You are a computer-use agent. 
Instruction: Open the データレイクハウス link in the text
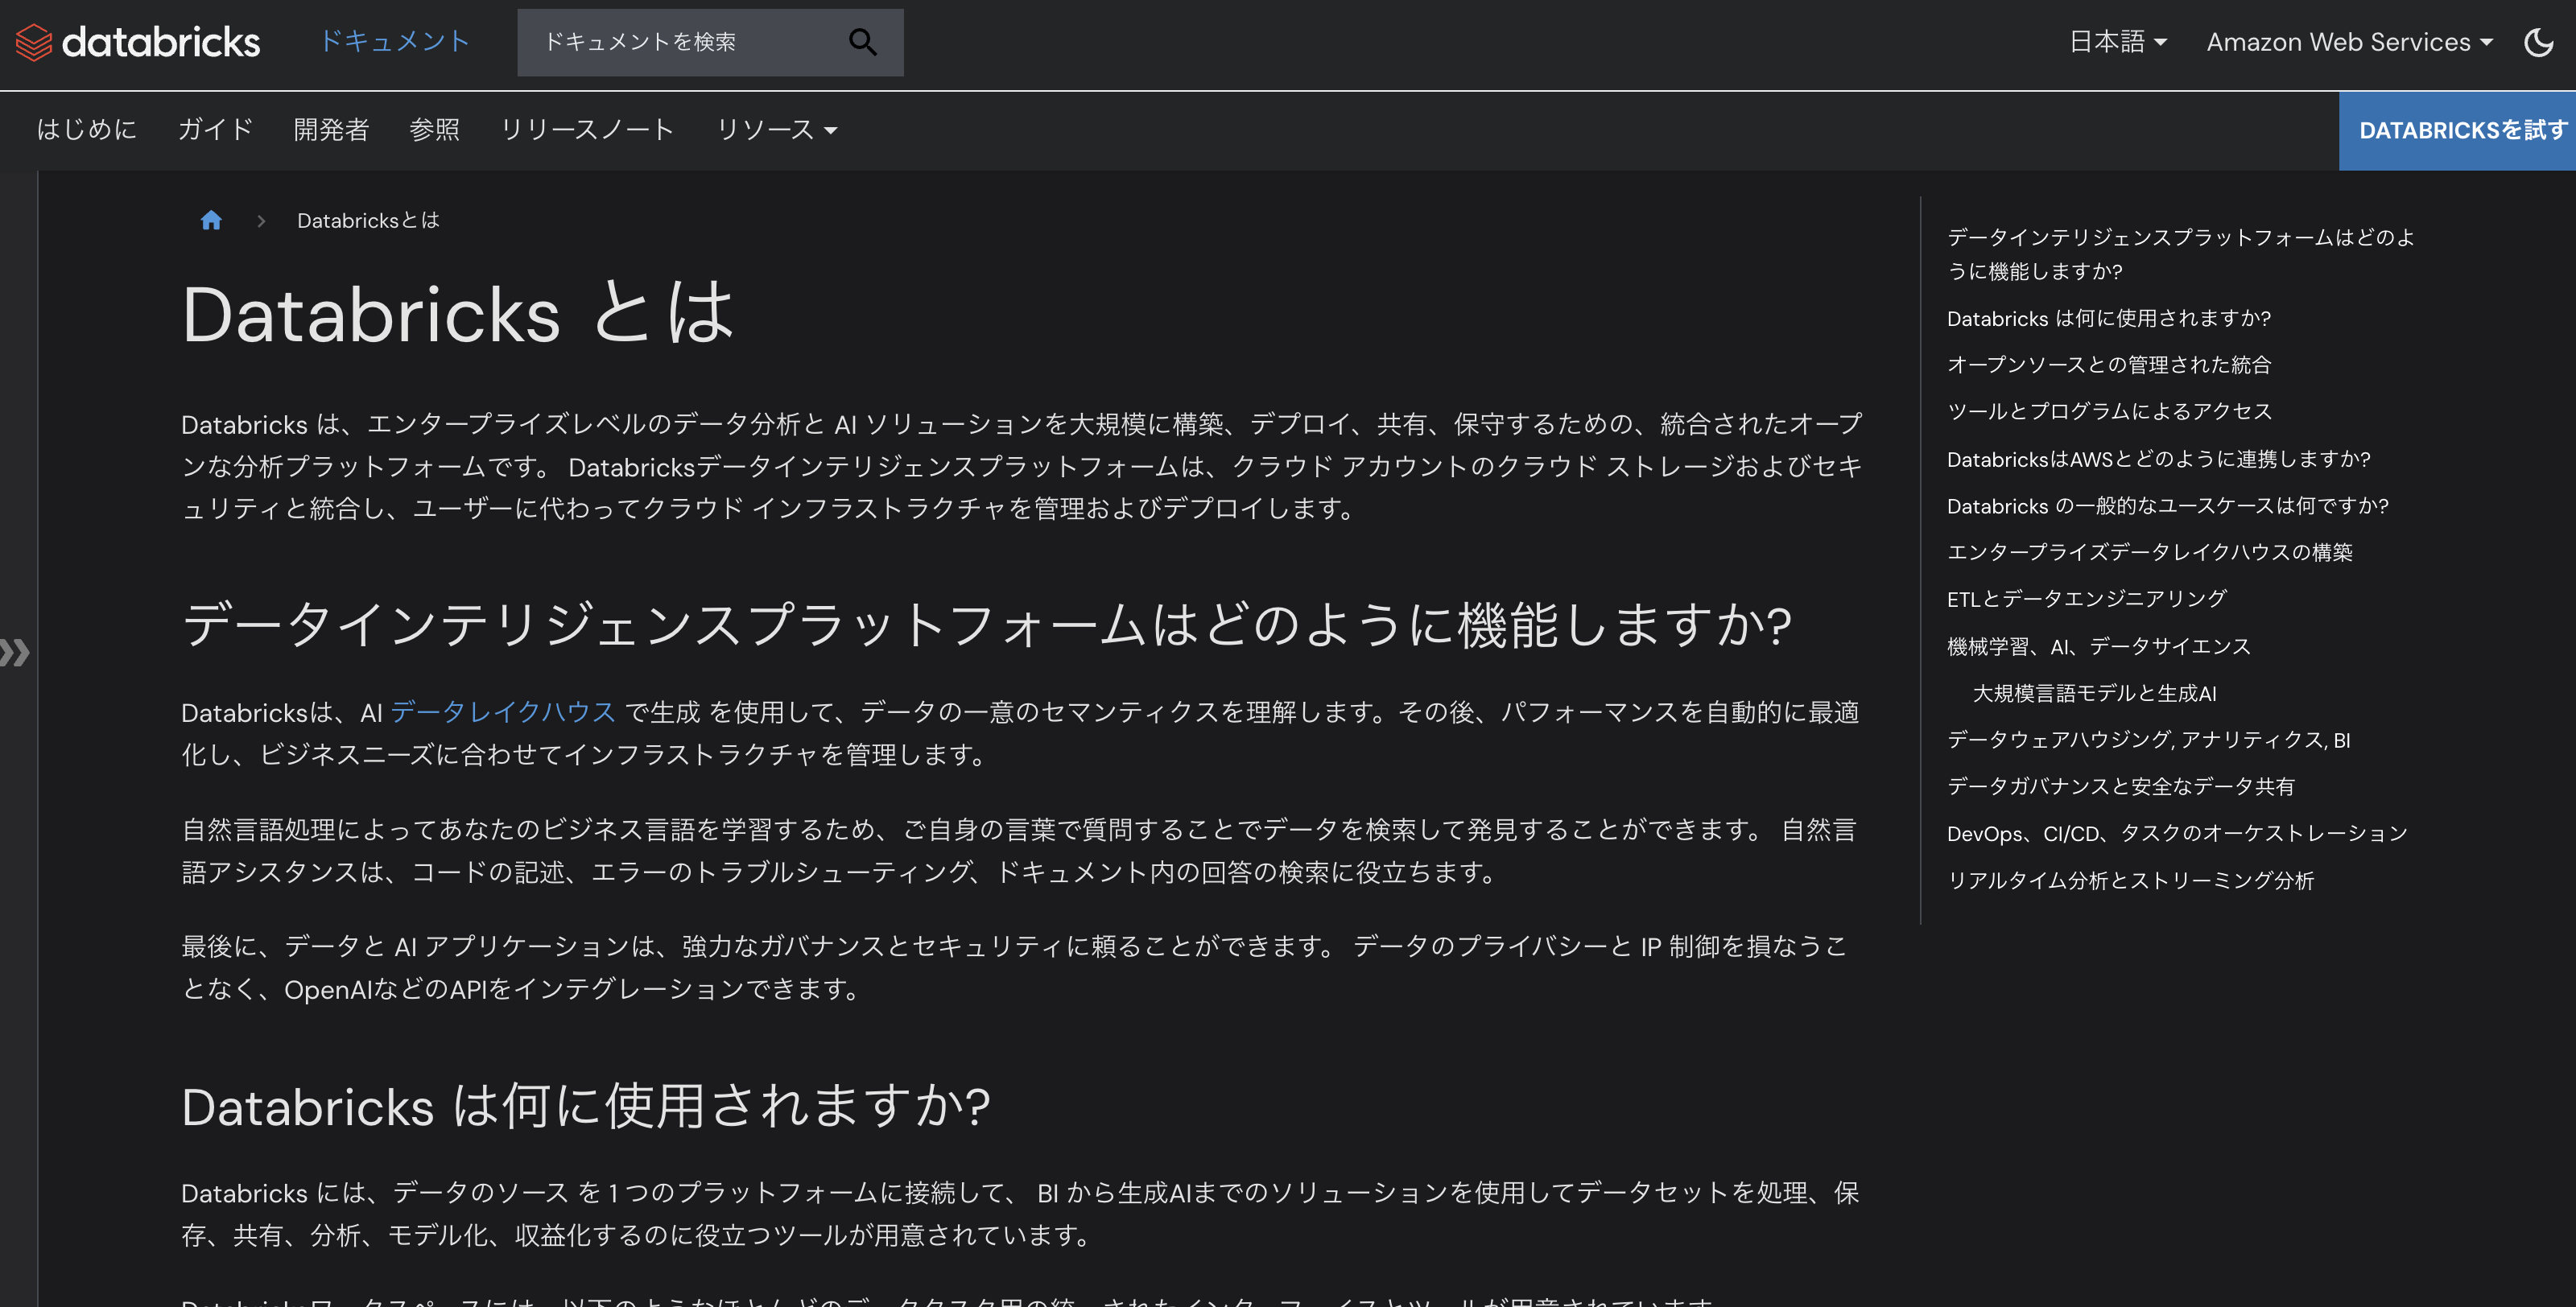[502, 712]
